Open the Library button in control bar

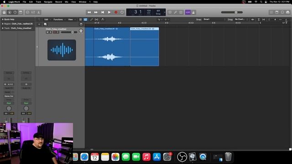[x=4, y=12]
